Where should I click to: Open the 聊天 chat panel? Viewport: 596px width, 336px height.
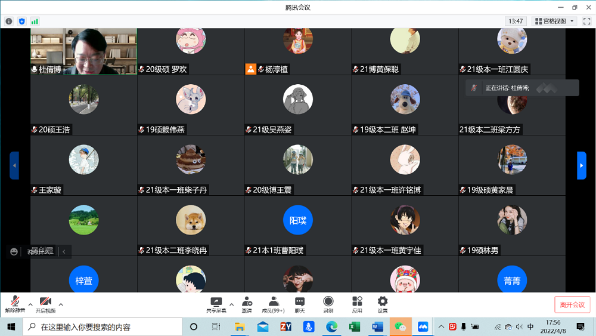click(x=300, y=304)
